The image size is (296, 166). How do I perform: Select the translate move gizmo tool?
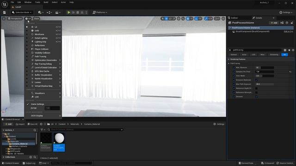(166, 18)
